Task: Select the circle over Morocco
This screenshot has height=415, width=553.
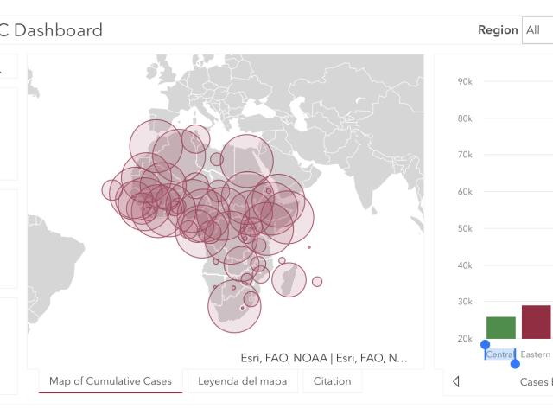Action: (156, 146)
